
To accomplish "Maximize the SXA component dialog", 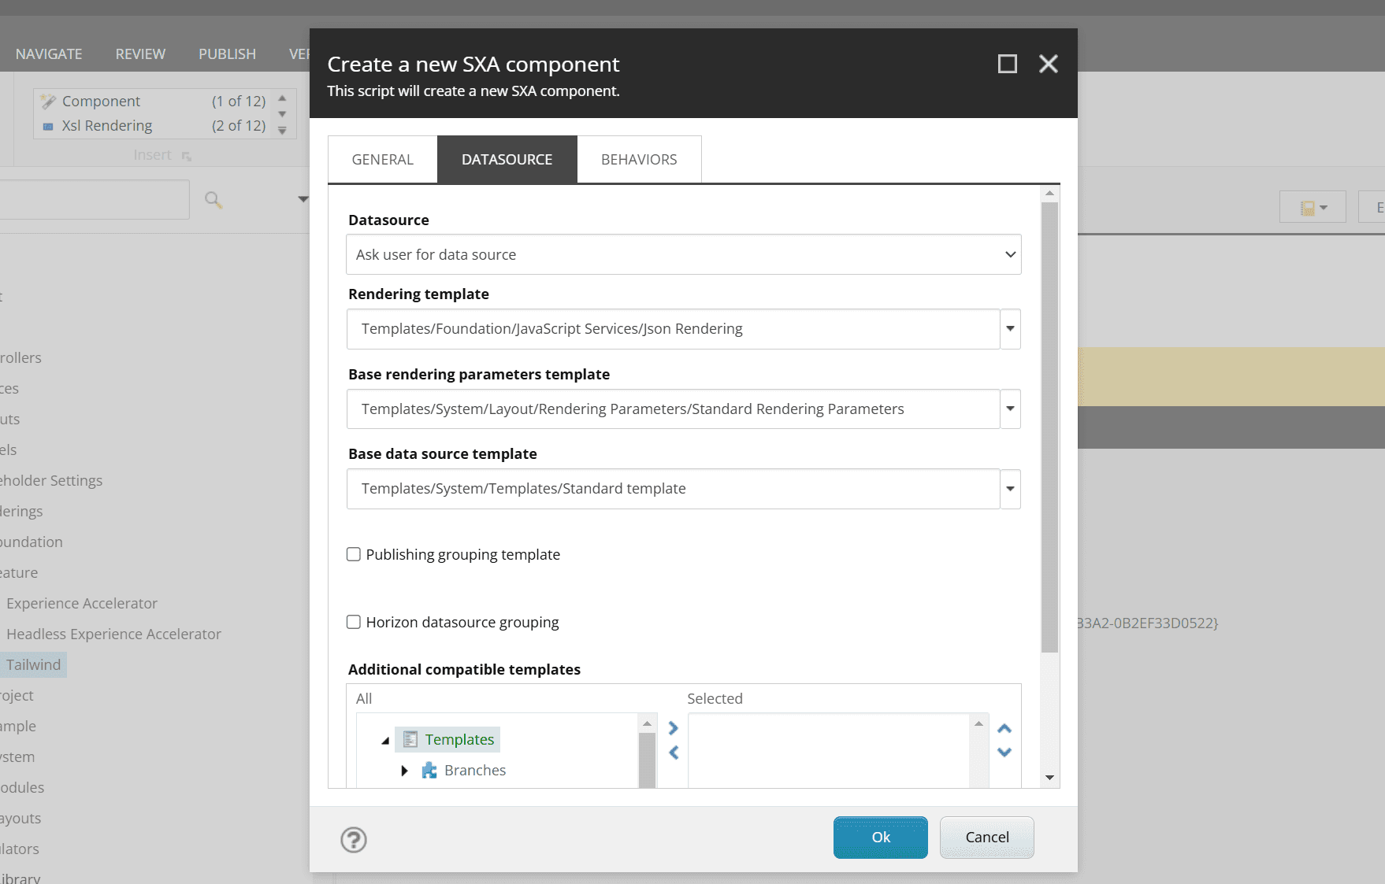I will 1007,64.
